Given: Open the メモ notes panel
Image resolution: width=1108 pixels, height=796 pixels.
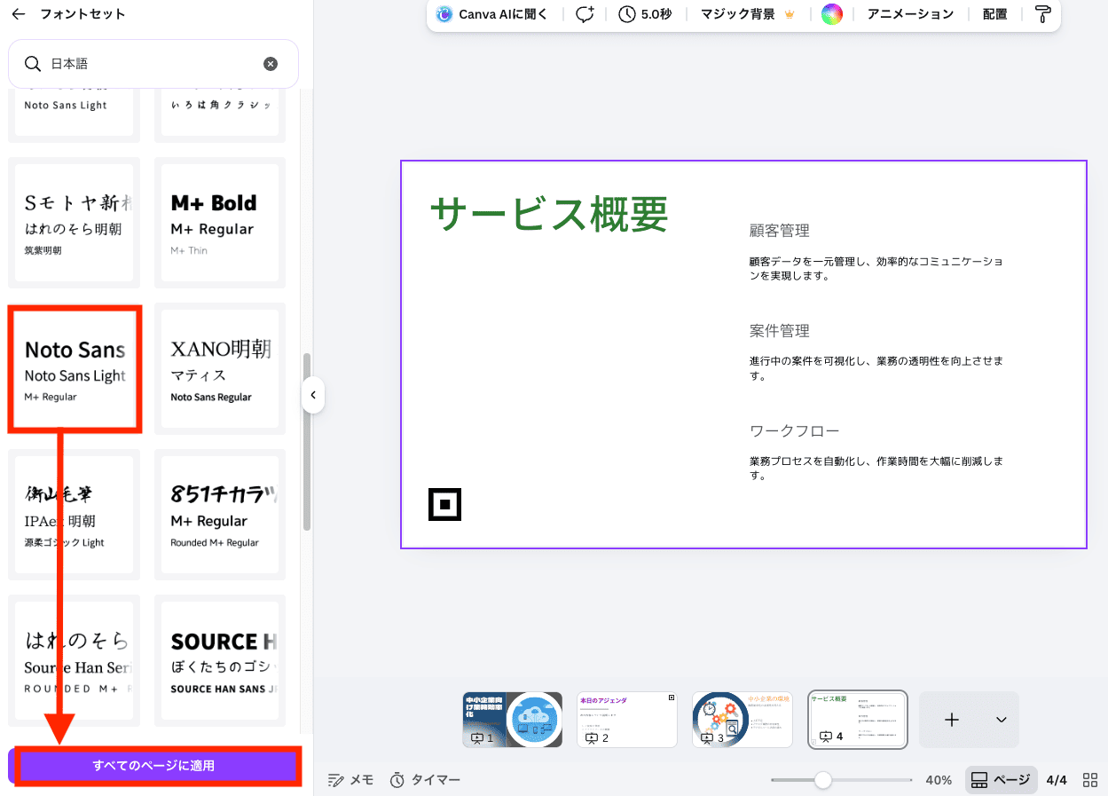Looking at the screenshot, I should point(350,780).
